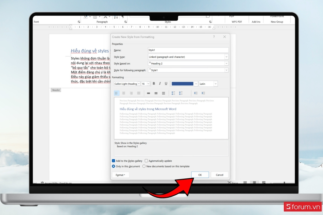
Task: Click the Sort icon in ribbon
Action: click(x=116, y=17)
